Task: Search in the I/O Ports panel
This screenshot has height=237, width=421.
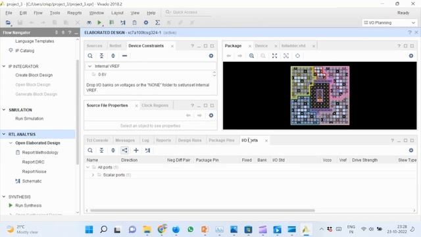Action: pos(90,150)
